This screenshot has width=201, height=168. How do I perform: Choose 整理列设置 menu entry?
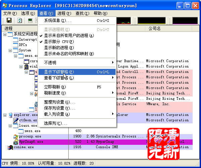pyautogui.click(x=77, y=102)
